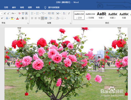131x100 pixels.
Task: Click the Shading paint bucket icon
Action: (57, 18)
